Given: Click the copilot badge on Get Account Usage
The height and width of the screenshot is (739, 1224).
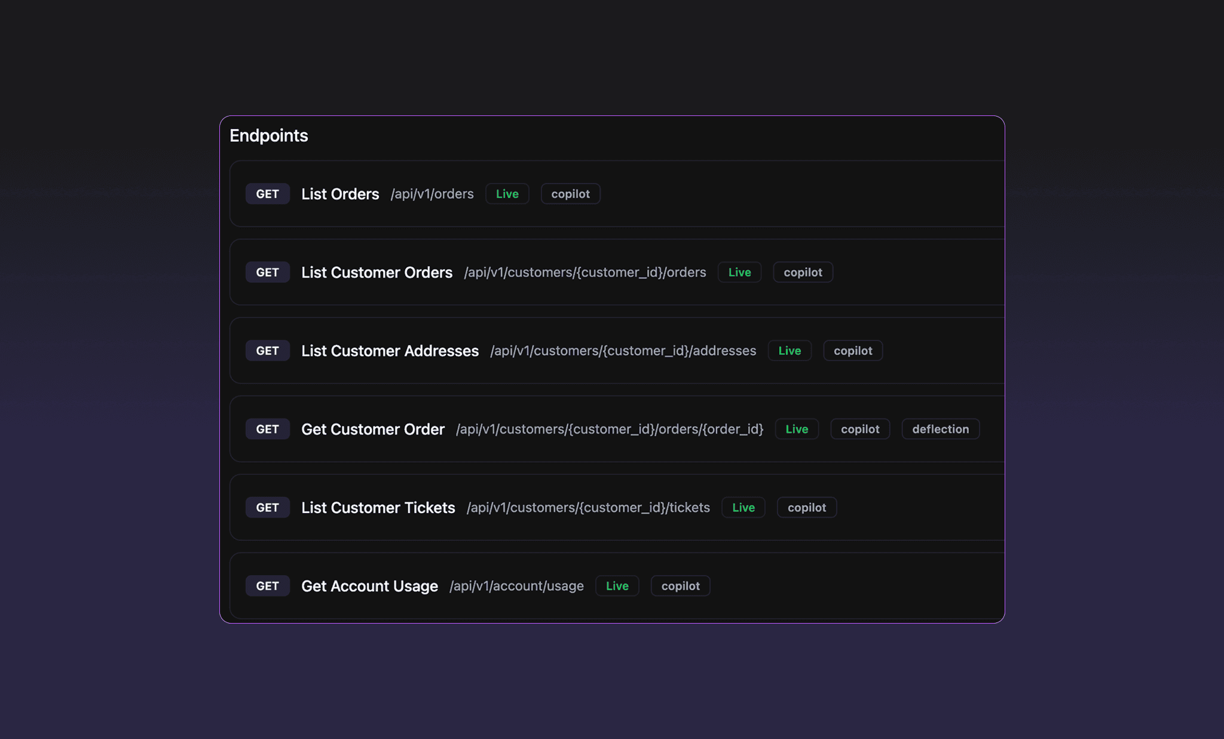Looking at the screenshot, I should (680, 586).
